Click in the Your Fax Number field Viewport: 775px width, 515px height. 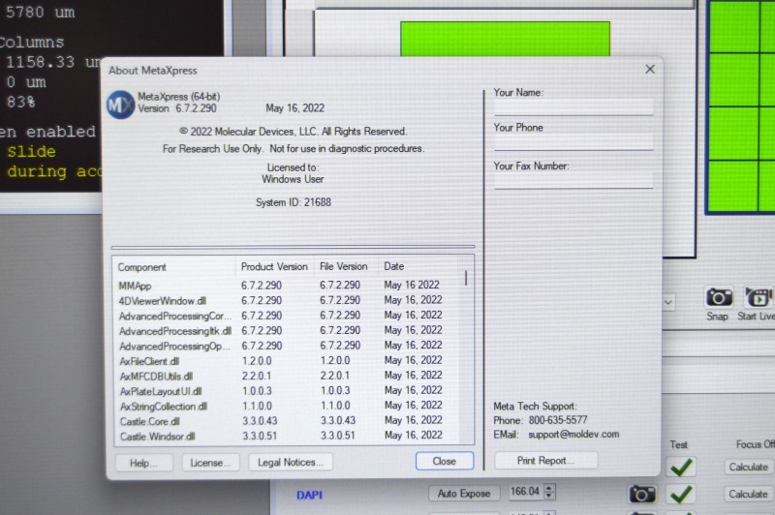(x=573, y=180)
